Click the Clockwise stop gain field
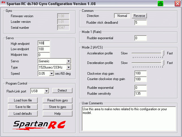Image resolution: width=182 pixels, height=137 pixels. (x=141, y=73)
